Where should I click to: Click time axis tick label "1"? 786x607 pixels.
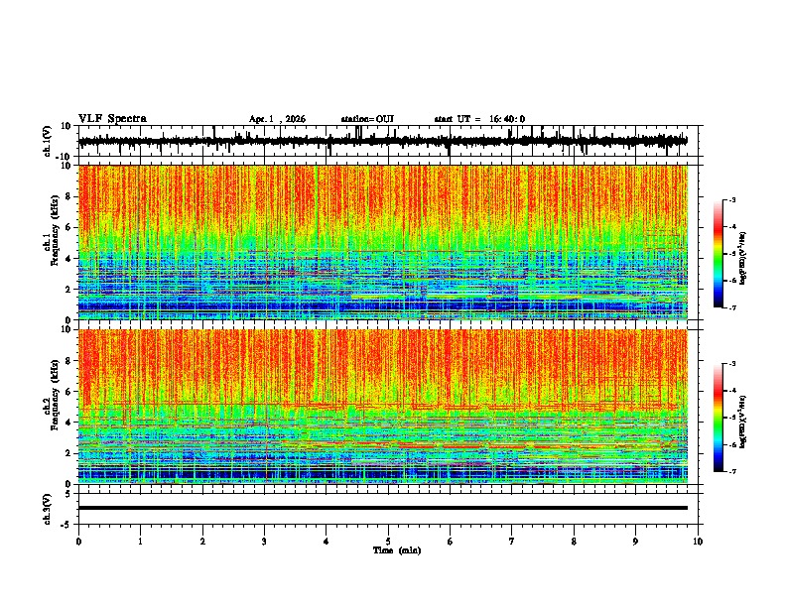point(140,542)
